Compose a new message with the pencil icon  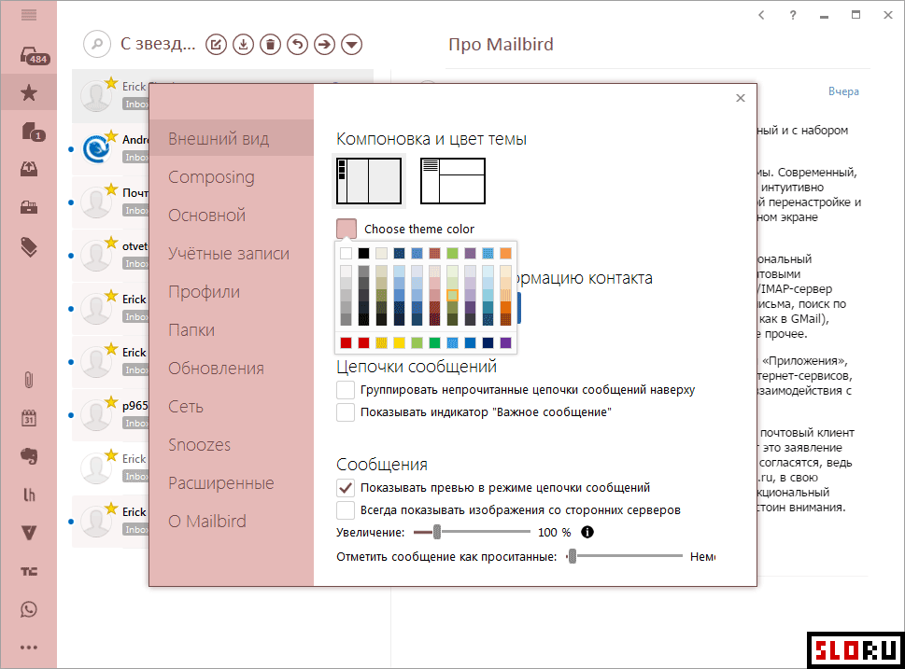217,44
